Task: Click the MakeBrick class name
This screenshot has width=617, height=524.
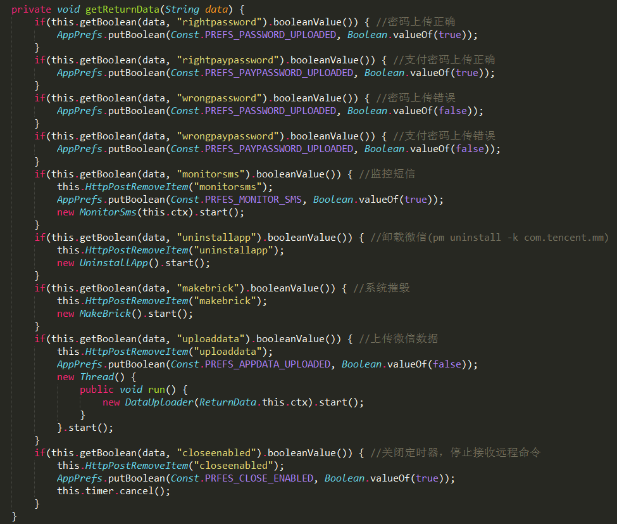Action: pyautogui.click(x=105, y=314)
